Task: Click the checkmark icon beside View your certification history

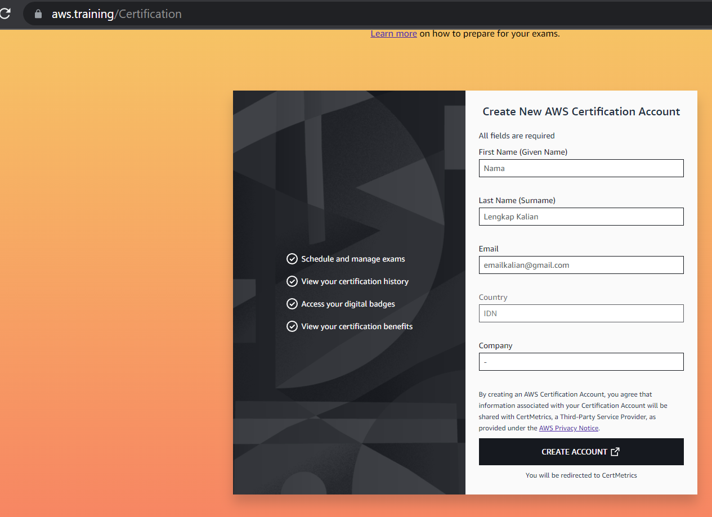Action: point(292,281)
